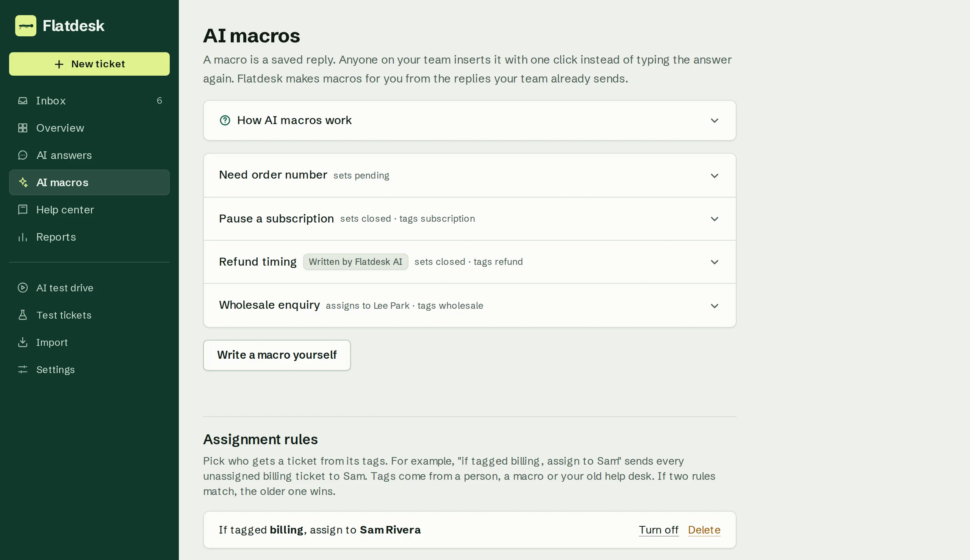Click the AI test drive play icon
970x560 pixels.
coord(23,288)
